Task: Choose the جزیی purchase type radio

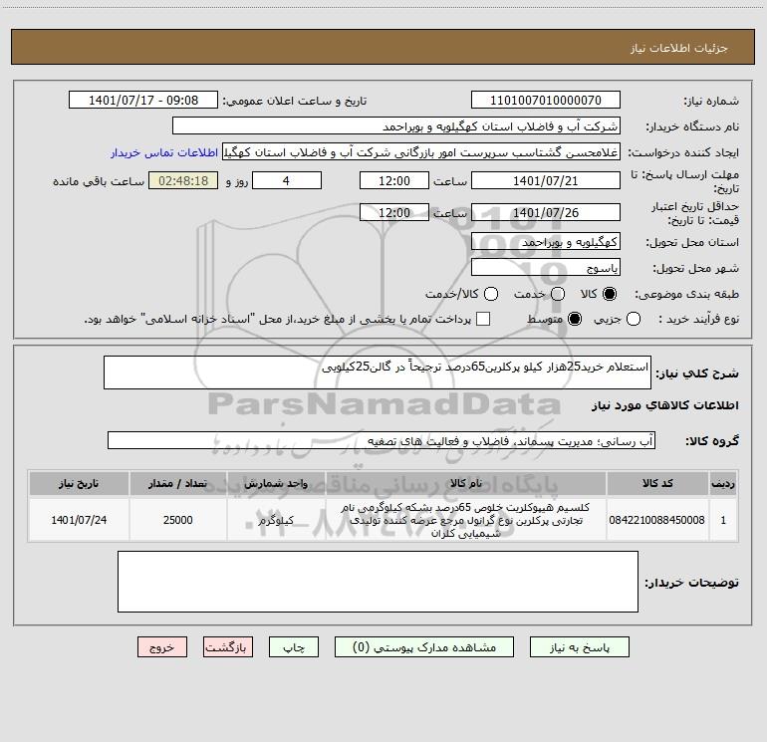Action: click(633, 319)
